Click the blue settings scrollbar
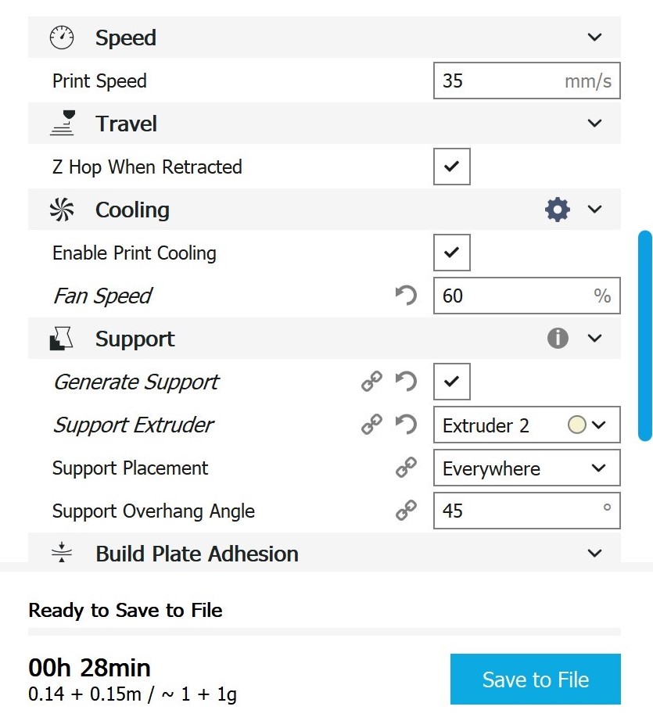This screenshot has width=653, height=728. point(645,336)
